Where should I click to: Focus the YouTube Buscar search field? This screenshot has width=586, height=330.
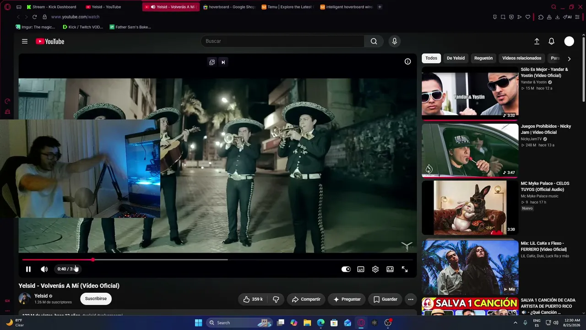(282, 41)
